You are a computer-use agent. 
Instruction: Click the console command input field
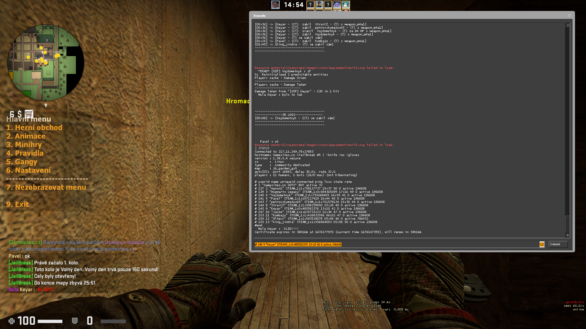tap(397, 244)
